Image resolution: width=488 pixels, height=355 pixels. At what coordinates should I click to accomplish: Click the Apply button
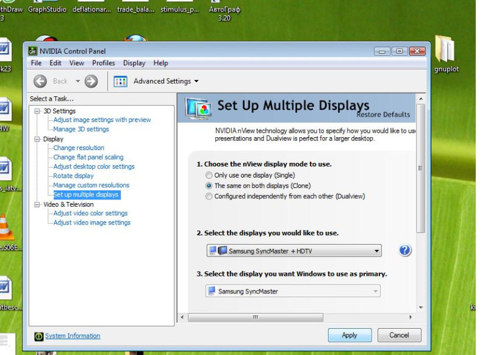click(x=350, y=335)
